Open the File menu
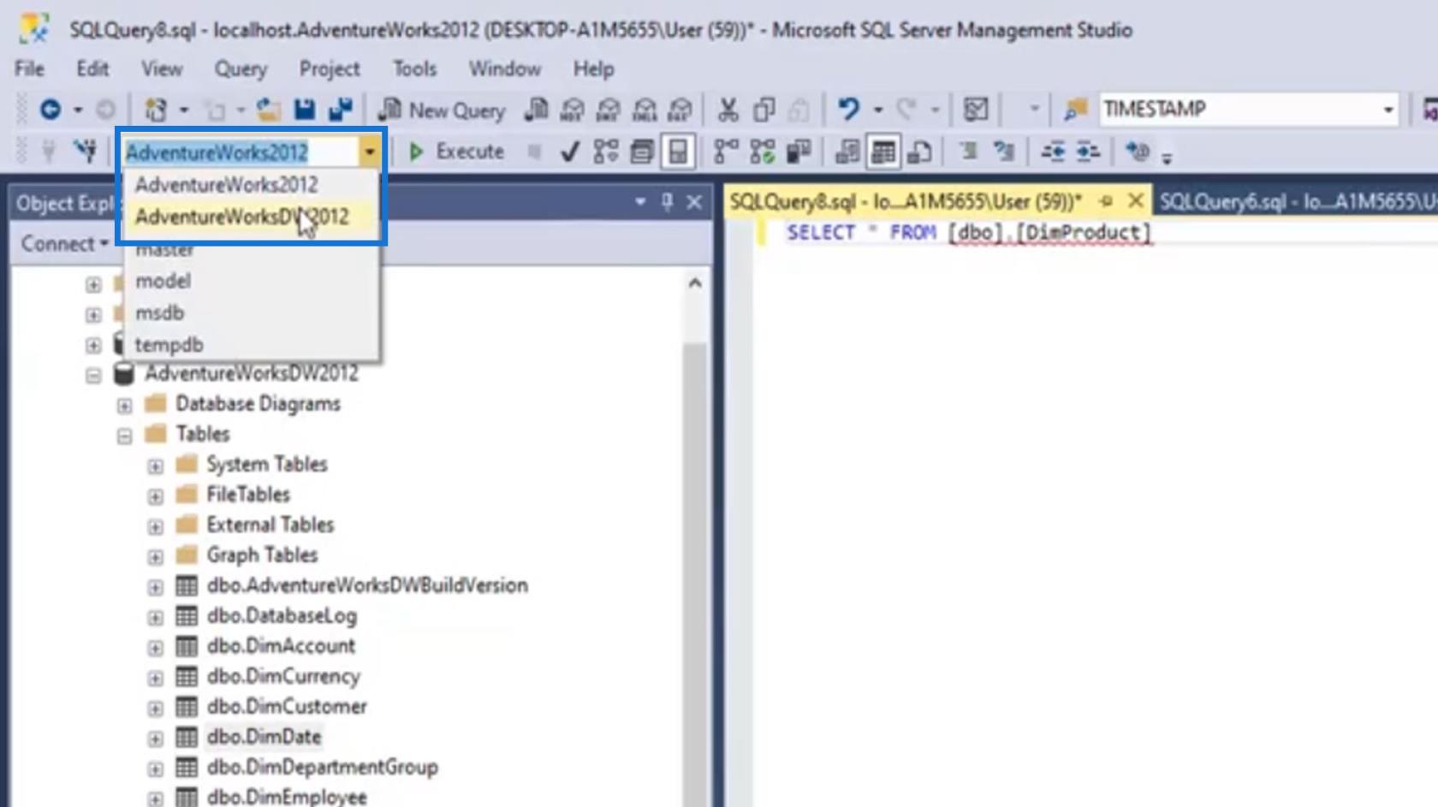 (30, 68)
